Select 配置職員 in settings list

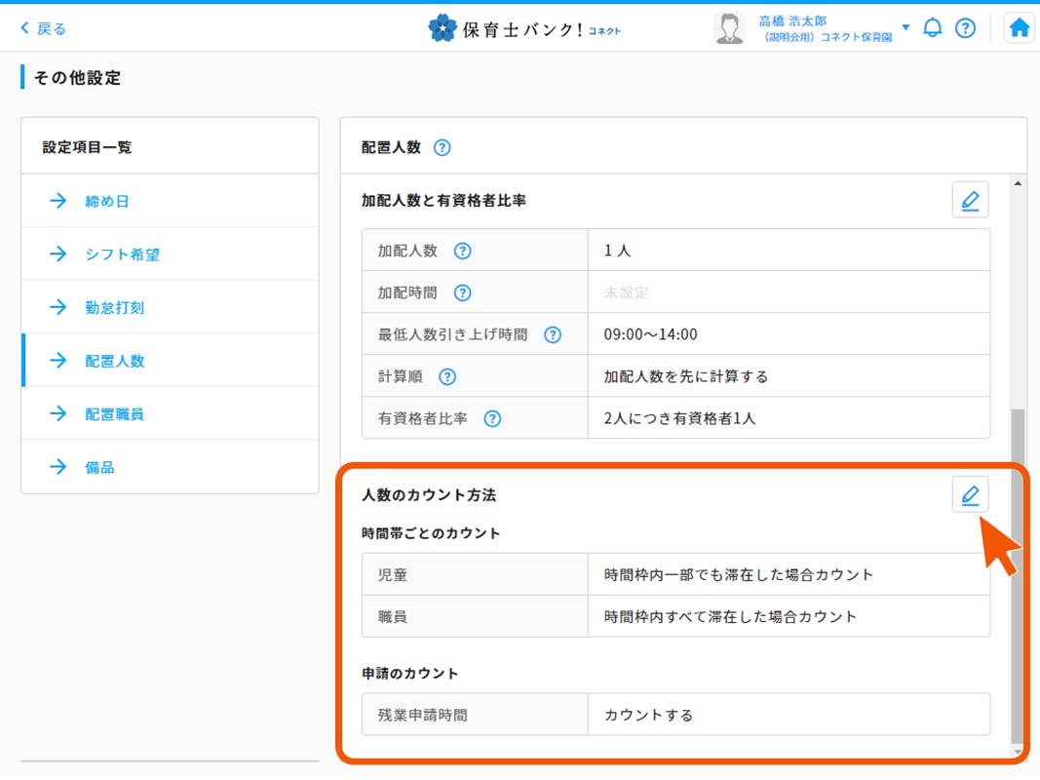(114, 413)
